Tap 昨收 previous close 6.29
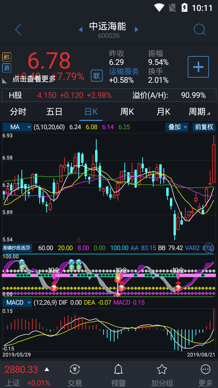 [x=117, y=62]
